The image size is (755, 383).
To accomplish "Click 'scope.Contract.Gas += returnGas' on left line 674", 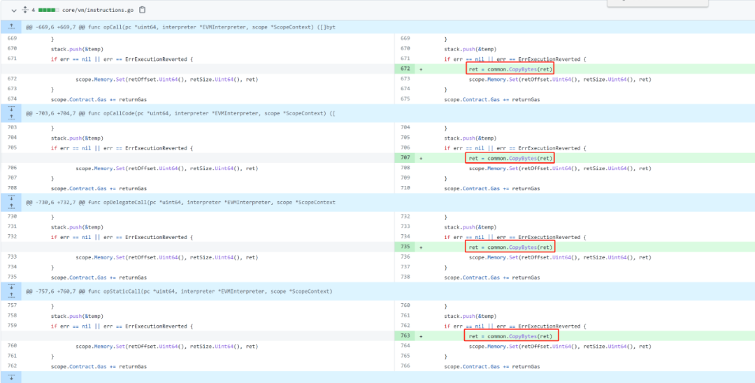I will (x=99, y=99).
